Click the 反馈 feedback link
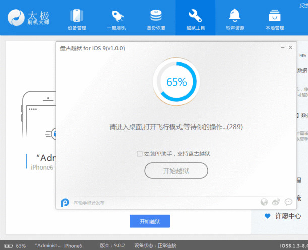This screenshot has width=308, height=250. 303,6
